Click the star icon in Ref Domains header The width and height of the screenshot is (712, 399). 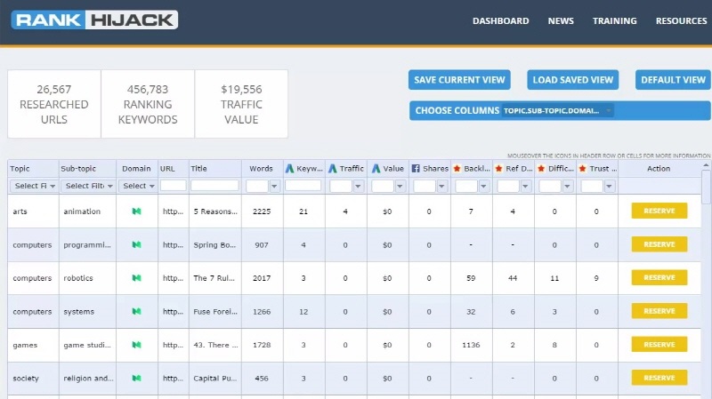coord(498,169)
